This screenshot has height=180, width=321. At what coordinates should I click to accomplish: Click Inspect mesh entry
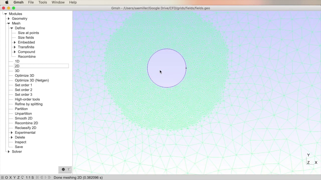(20, 142)
